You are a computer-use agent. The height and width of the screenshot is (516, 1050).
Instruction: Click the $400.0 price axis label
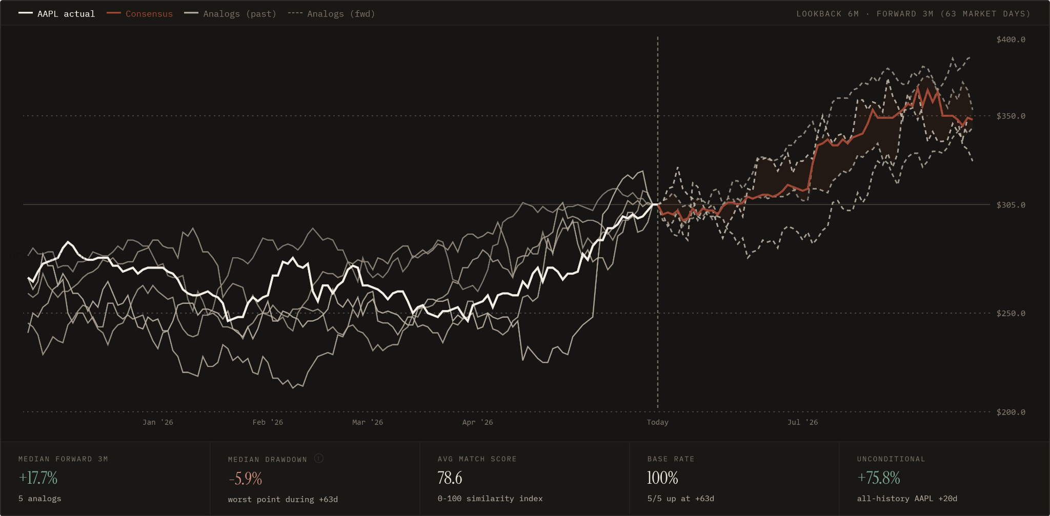[x=1011, y=39]
